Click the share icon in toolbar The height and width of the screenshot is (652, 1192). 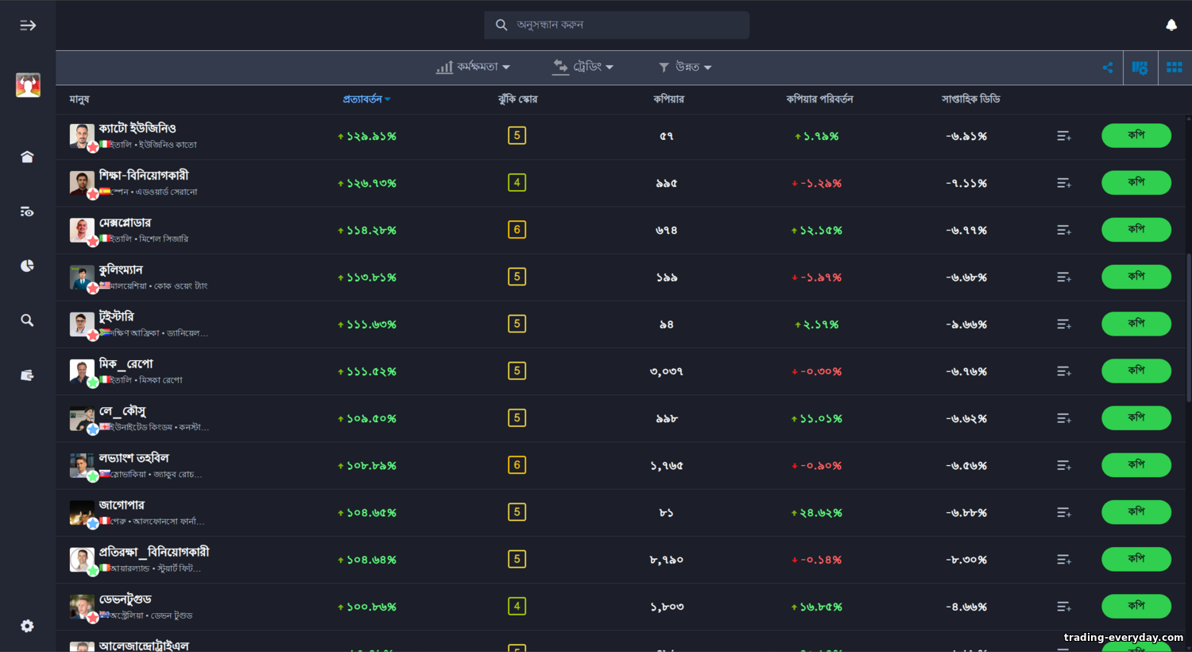1107,68
